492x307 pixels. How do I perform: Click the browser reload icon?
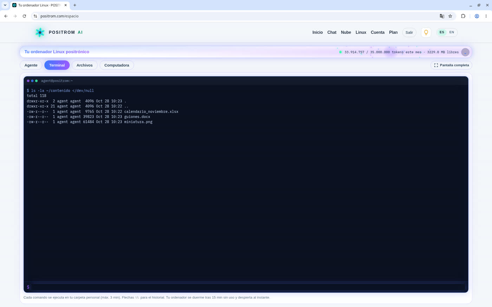24,16
